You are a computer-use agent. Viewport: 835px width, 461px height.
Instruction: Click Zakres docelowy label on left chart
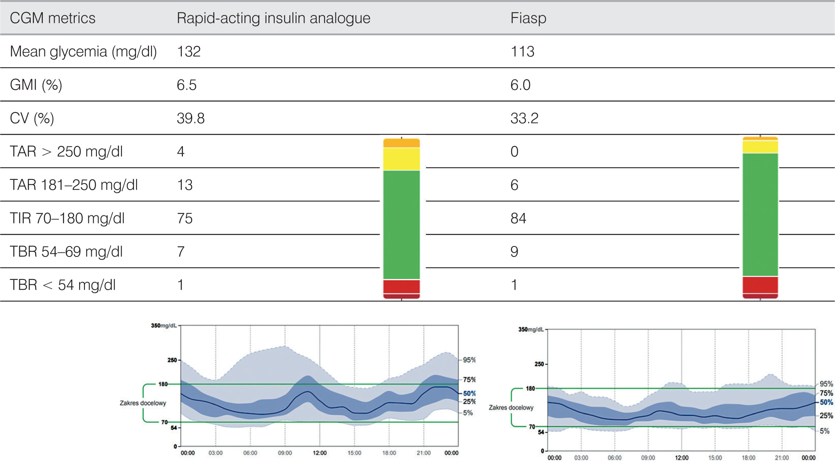tap(143, 403)
